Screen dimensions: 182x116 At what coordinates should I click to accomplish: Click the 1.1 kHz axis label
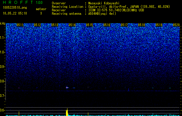3,38
